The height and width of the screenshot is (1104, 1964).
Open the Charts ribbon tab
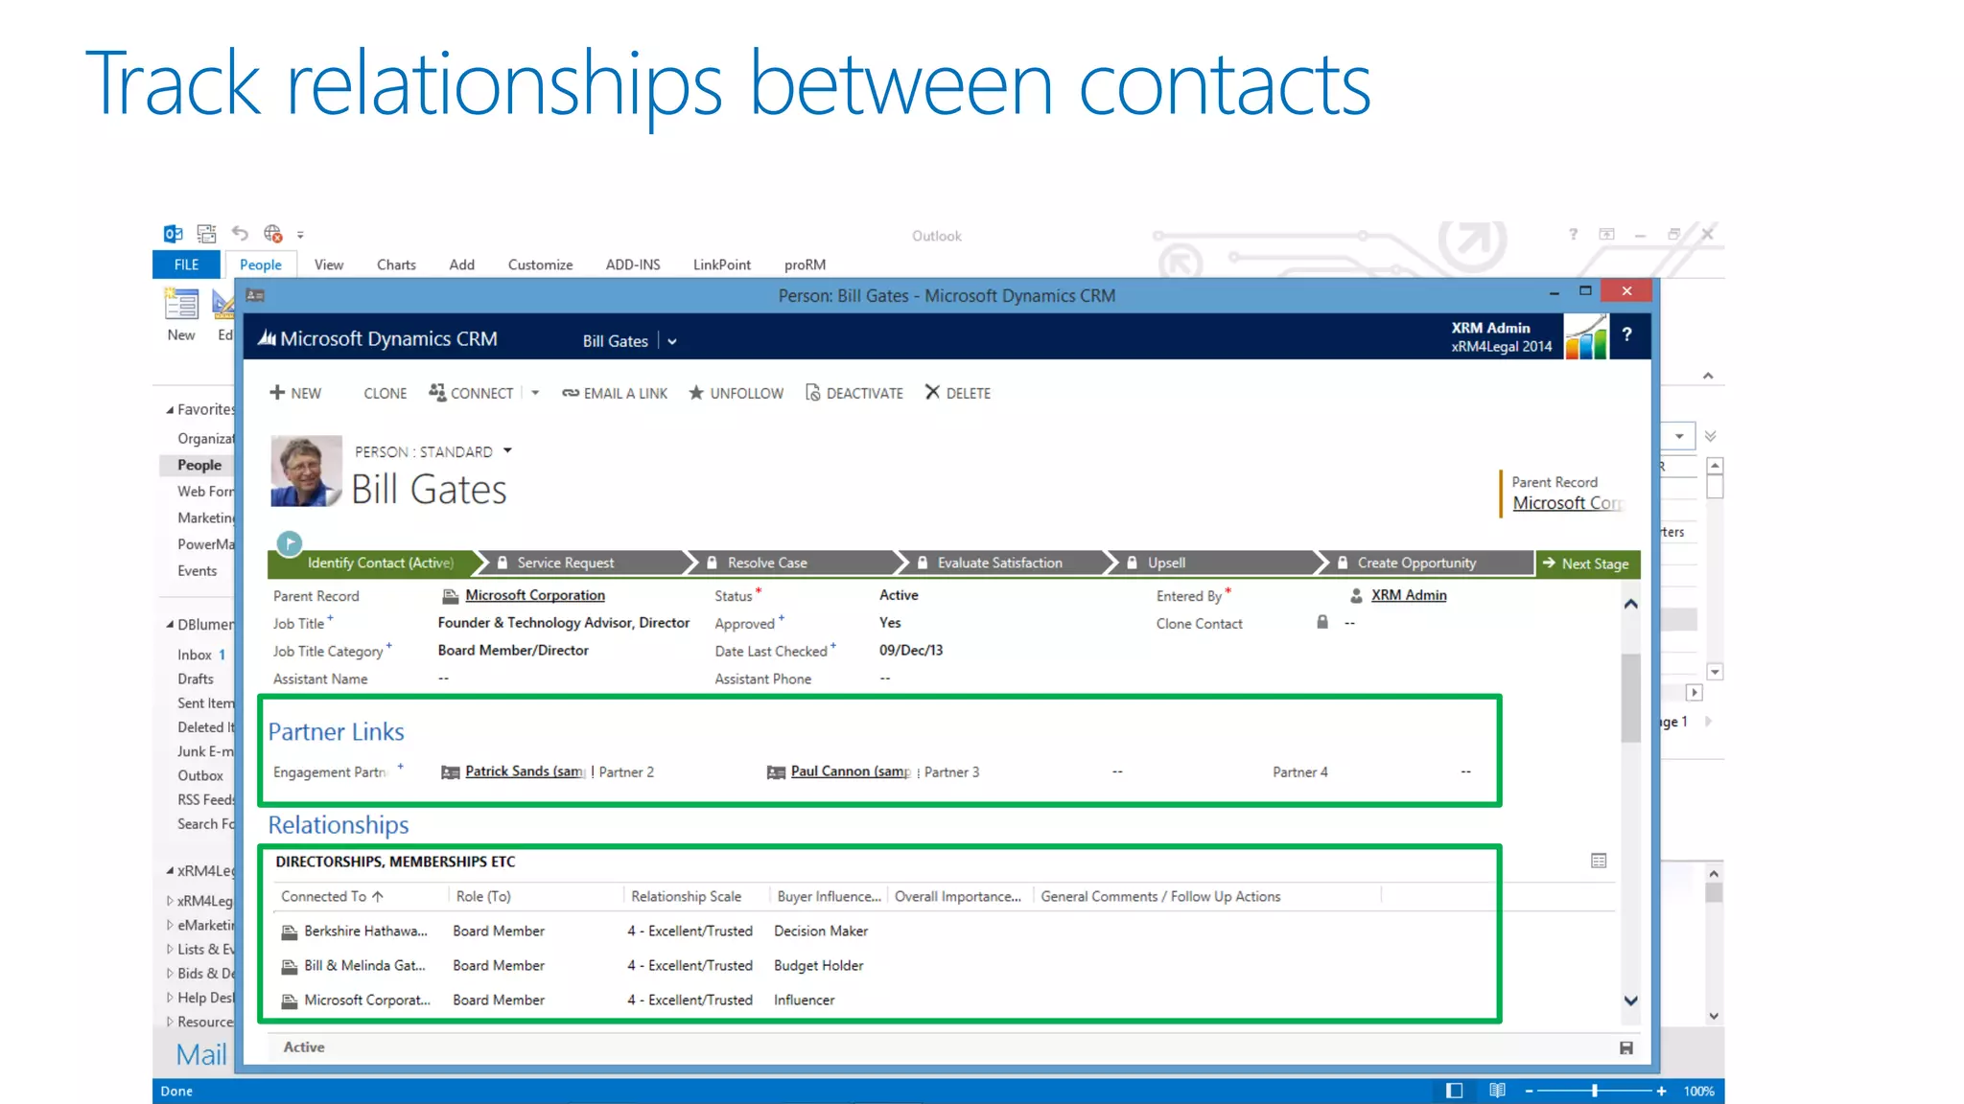tap(396, 264)
